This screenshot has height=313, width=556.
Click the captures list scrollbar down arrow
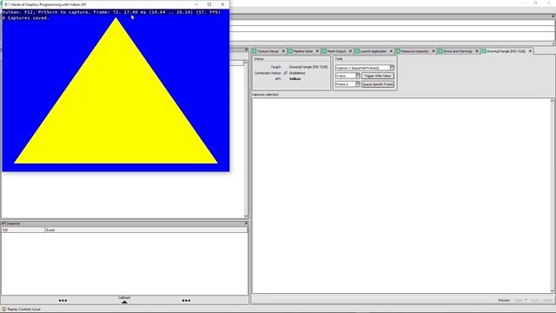(x=553, y=290)
